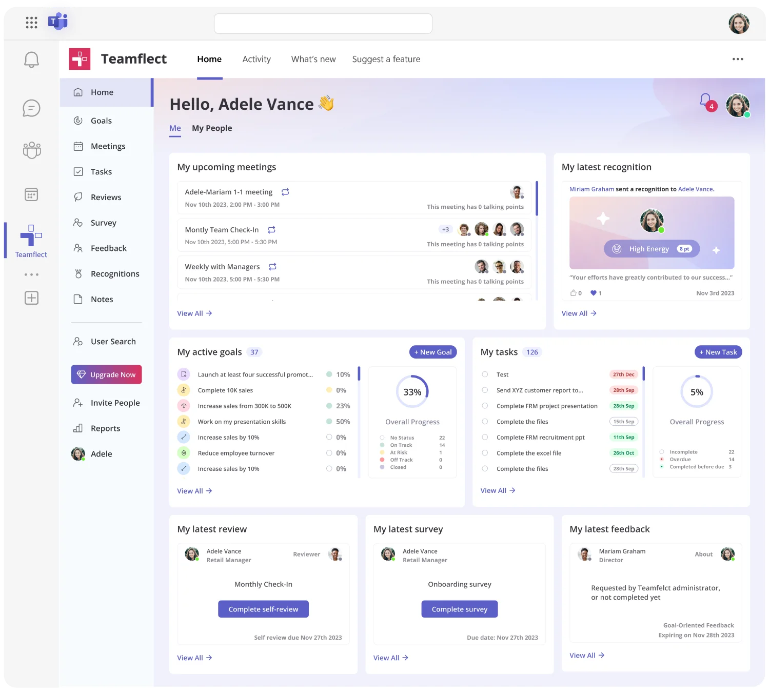The image size is (770, 693).
Task: Open the Teams chat icon
Action: tap(31, 108)
